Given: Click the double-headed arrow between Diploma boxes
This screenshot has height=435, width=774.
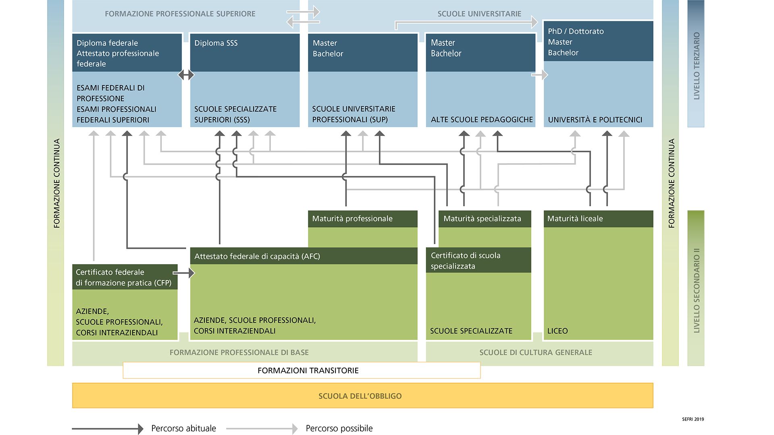Looking at the screenshot, I should [186, 75].
